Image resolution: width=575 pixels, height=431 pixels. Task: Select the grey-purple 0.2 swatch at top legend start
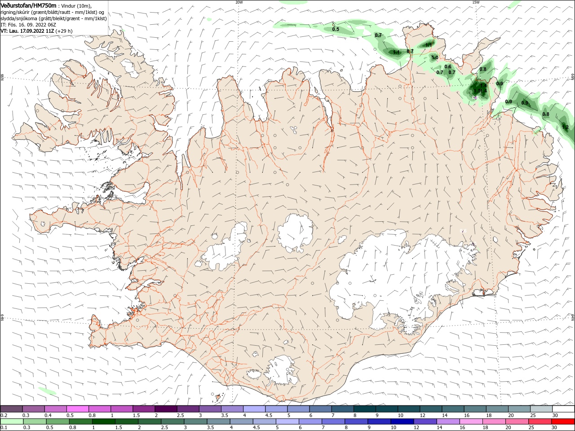pos(11,409)
